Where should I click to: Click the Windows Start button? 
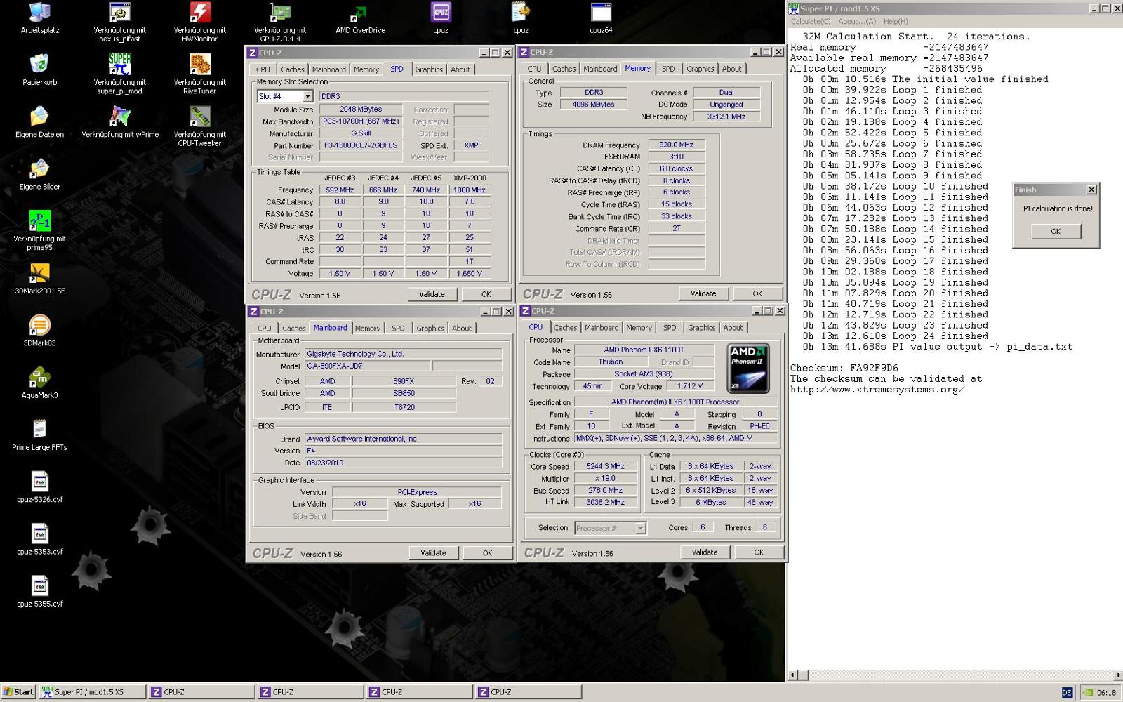[x=19, y=692]
